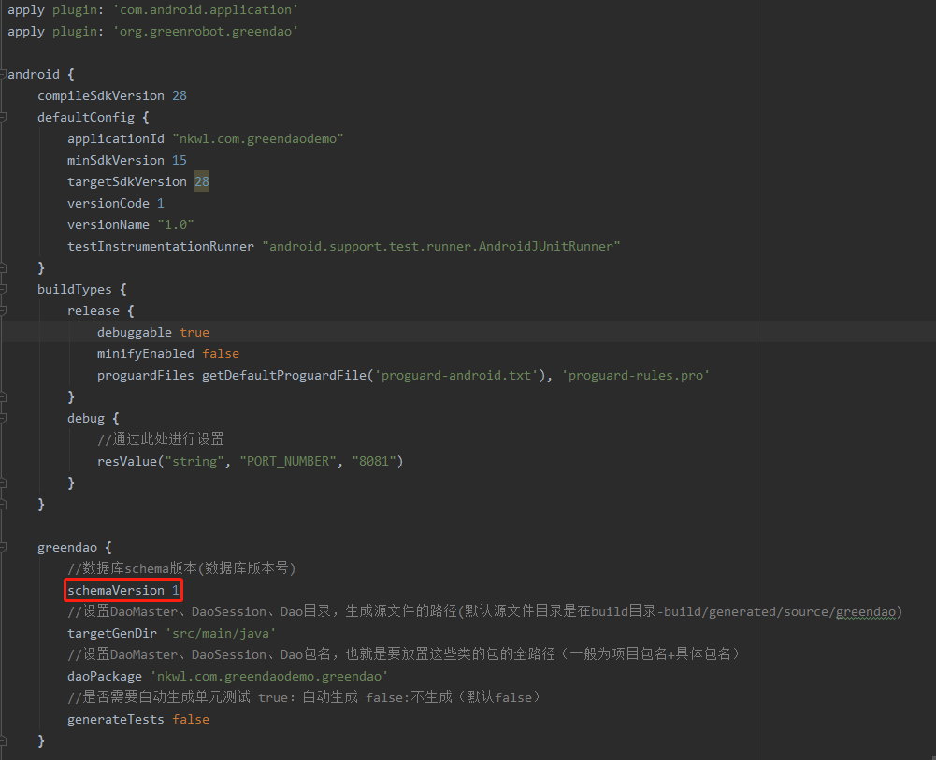936x760 pixels.
Task: Click proguardFiles keyword
Action: click(146, 375)
